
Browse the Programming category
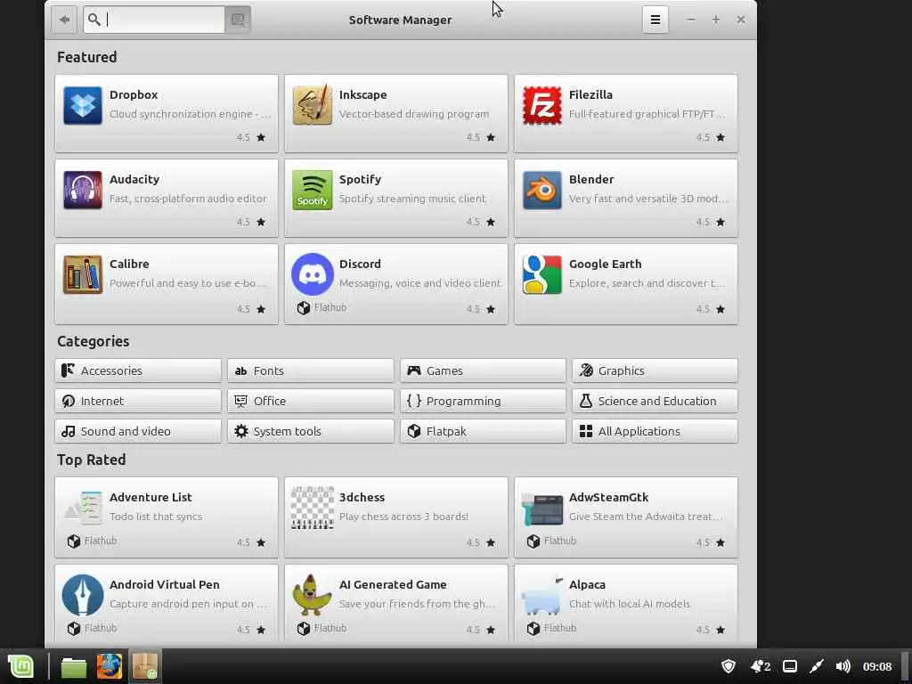pyautogui.click(x=483, y=401)
